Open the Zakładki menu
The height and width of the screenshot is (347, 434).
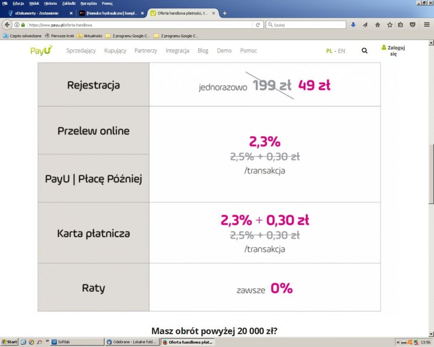click(69, 3)
